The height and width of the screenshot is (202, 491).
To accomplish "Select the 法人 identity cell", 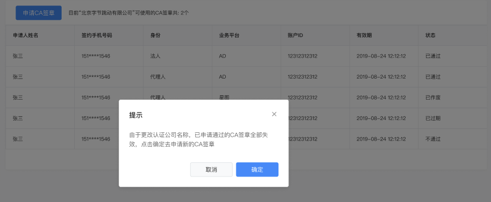I will 155,56.
